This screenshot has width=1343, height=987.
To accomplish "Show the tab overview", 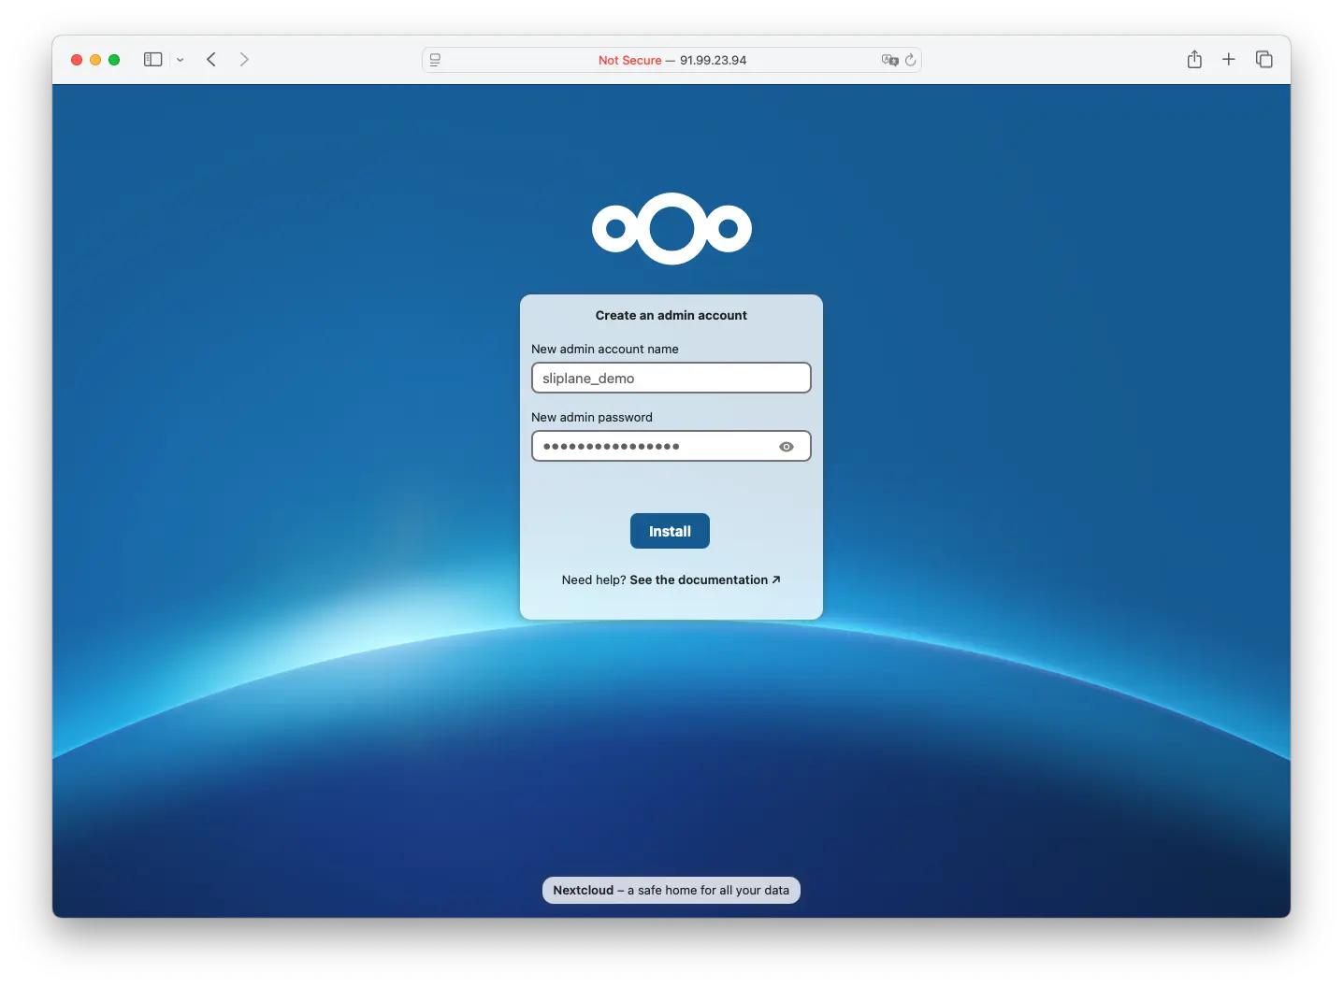I will pyautogui.click(x=1264, y=59).
